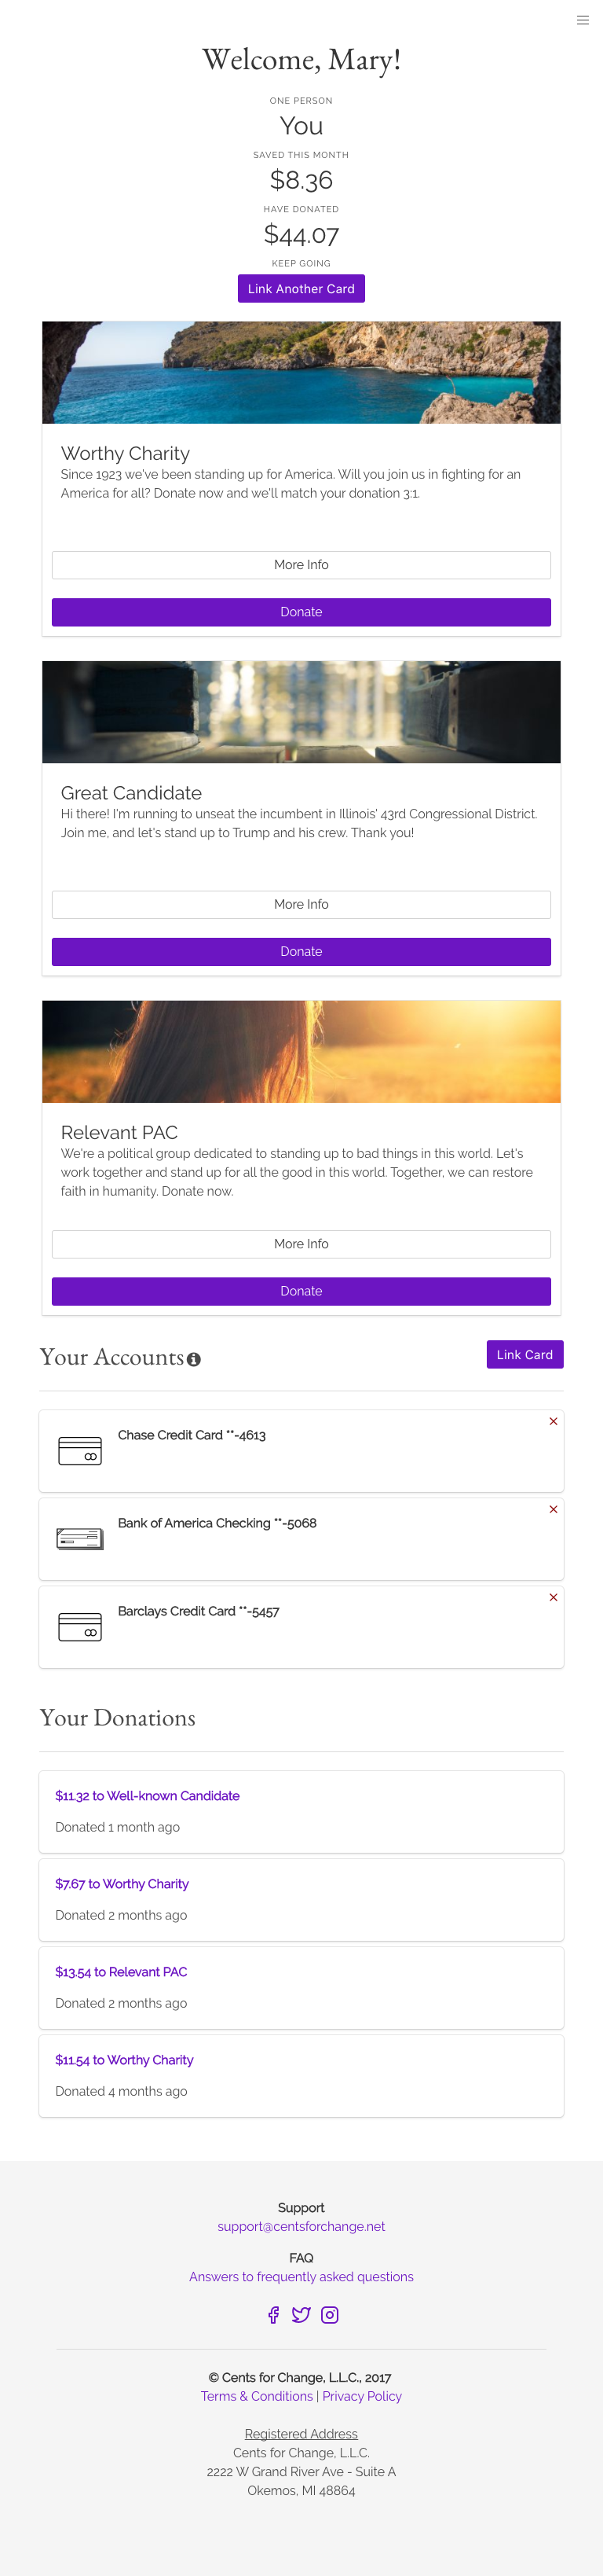The height and width of the screenshot is (2576, 603).
Task: Donate to Worthy Charity
Action: (301, 612)
